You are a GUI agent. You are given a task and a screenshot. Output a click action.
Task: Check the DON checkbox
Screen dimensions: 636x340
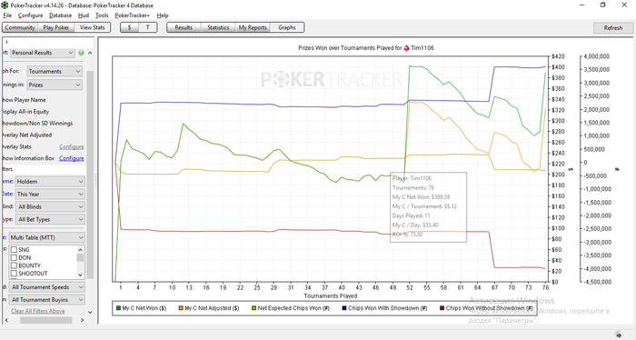[x=14, y=257]
